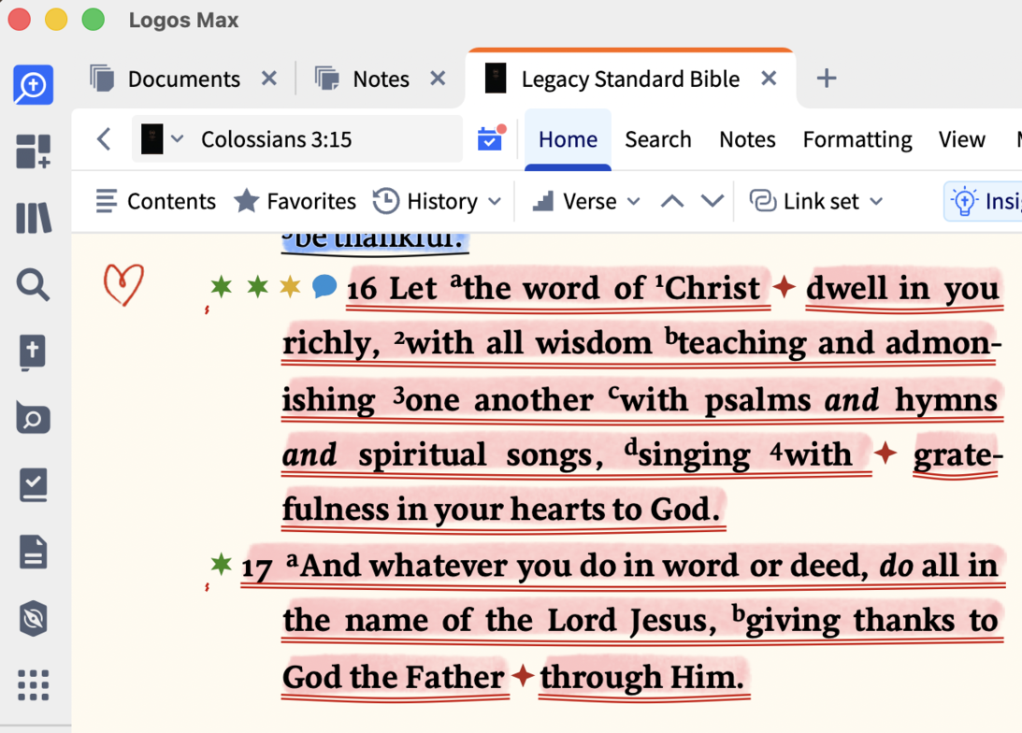
Task: Open the Search ribbon tab
Action: (x=658, y=139)
